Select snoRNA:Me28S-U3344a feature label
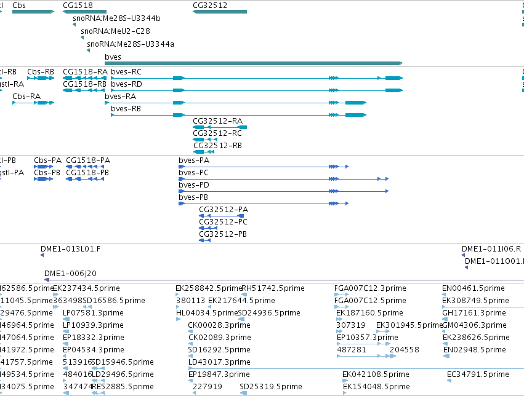Viewport: 524px width, 396px height. 131,44
